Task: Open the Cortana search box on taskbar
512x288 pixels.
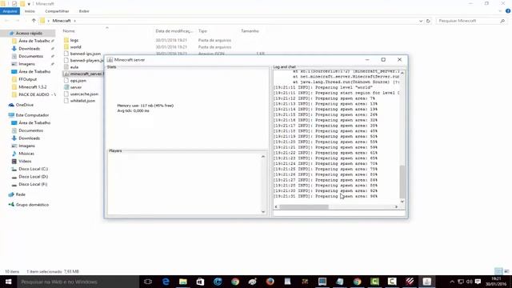Action: (x=78, y=282)
